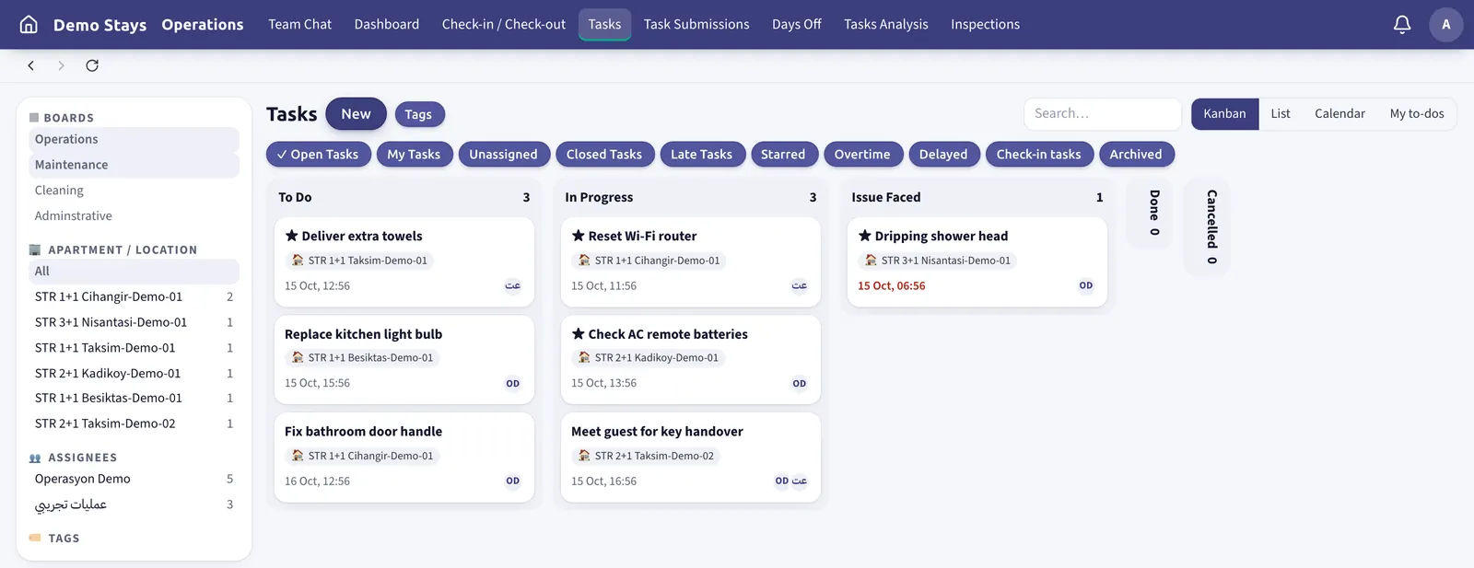
Task: Click the Tags button
Action: 418,115
